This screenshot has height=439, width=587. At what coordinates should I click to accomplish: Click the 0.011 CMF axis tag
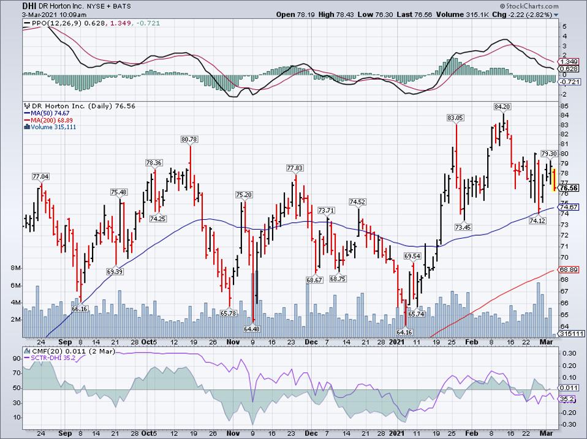[x=568, y=388]
